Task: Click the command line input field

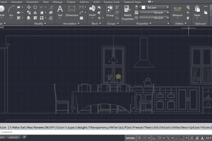Action: pyautogui.click(x=106, y=132)
